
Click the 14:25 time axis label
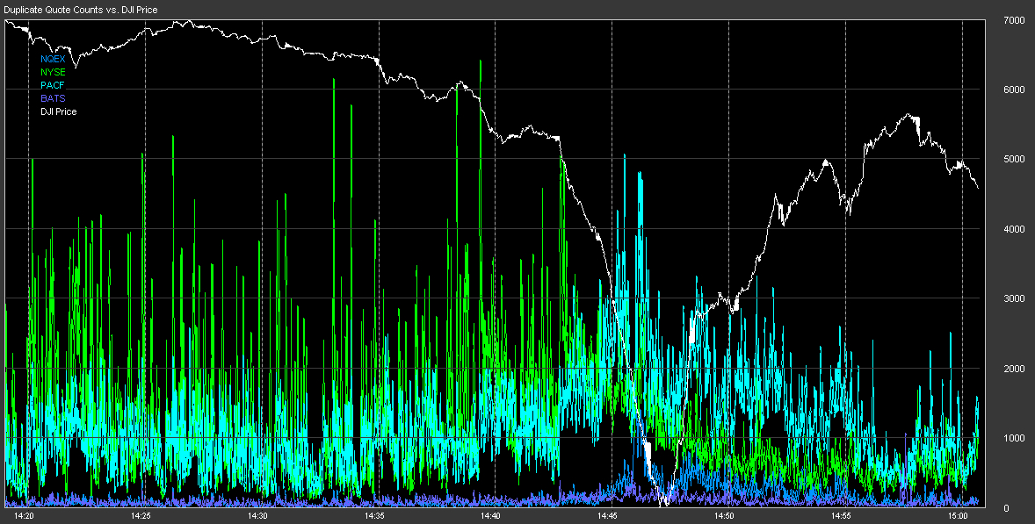(x=141, y=516)
